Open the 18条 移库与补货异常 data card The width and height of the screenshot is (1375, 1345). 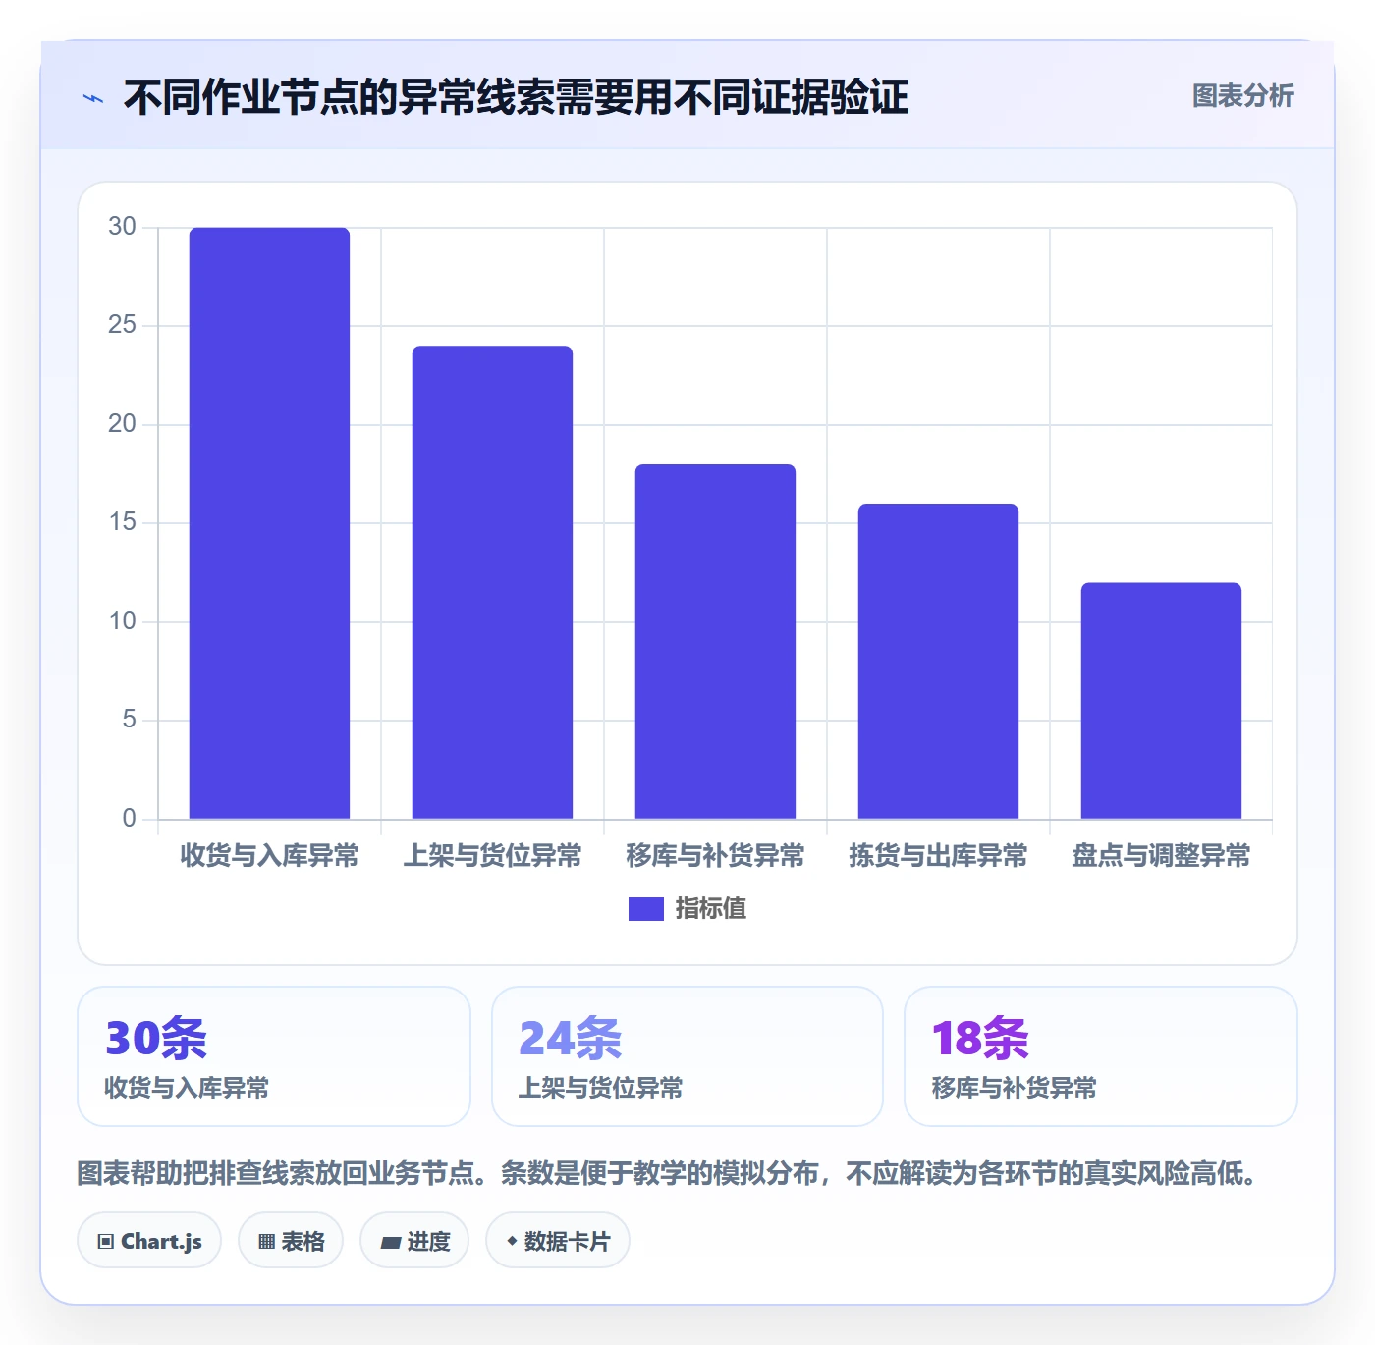1101,1056
